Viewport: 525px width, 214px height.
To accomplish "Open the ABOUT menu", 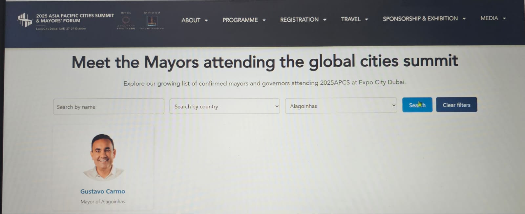I will click(191, 20).
